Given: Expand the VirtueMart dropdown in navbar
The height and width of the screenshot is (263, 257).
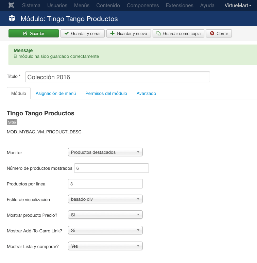Looking at the screenshot, I should coord(238,5).
